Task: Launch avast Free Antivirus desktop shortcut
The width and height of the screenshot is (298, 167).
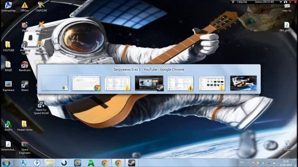Action: (x=41, y=28)
